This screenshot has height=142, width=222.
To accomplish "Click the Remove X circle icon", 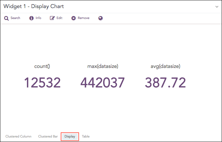I will tap(74, 18).
